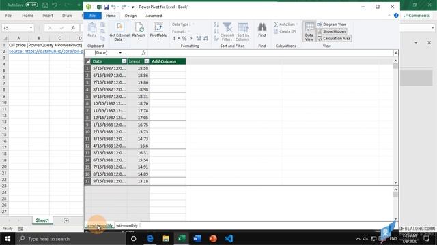
Task: Click the select-all corner of the data grid
Action: tap(87, 61)
